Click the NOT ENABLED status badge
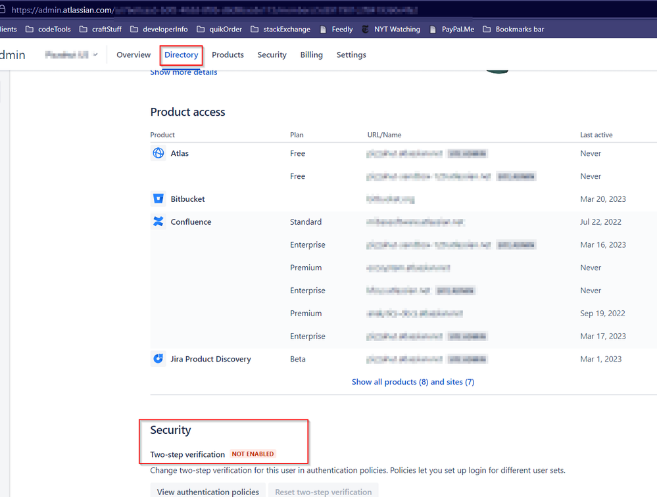The width and height of the screenshot is (657, 497). (253, 454)
